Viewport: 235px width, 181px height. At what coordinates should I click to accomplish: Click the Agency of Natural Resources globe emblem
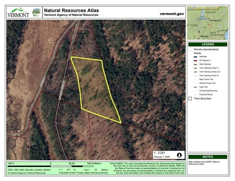[36, 12]
